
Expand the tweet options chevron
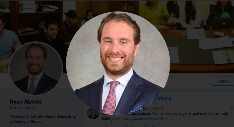pos(231,109)
